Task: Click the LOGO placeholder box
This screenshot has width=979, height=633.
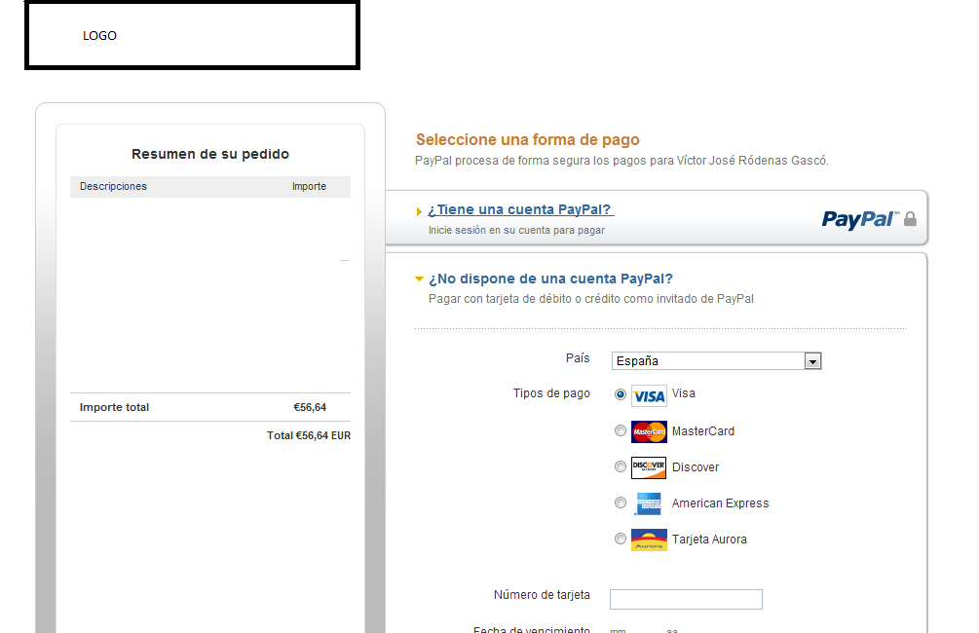Action: (x=192, y=36)
